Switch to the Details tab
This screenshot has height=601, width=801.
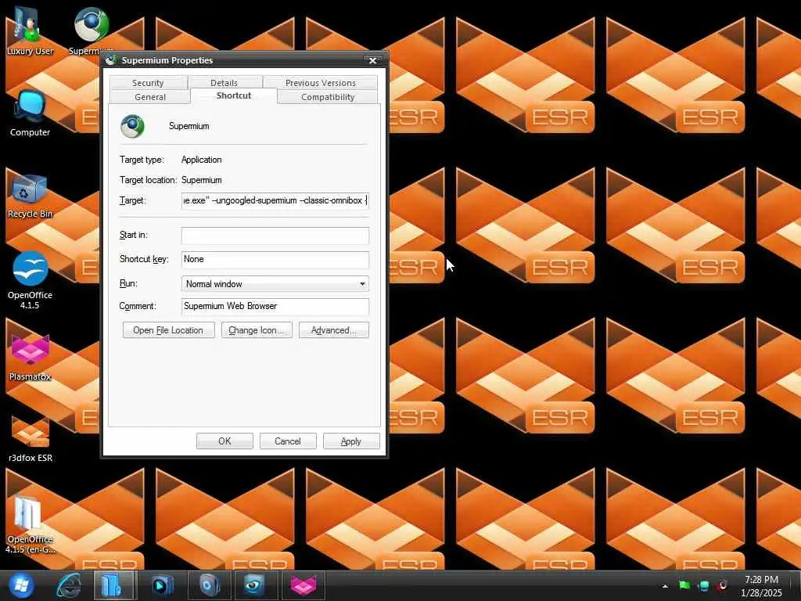coord(224,83)
